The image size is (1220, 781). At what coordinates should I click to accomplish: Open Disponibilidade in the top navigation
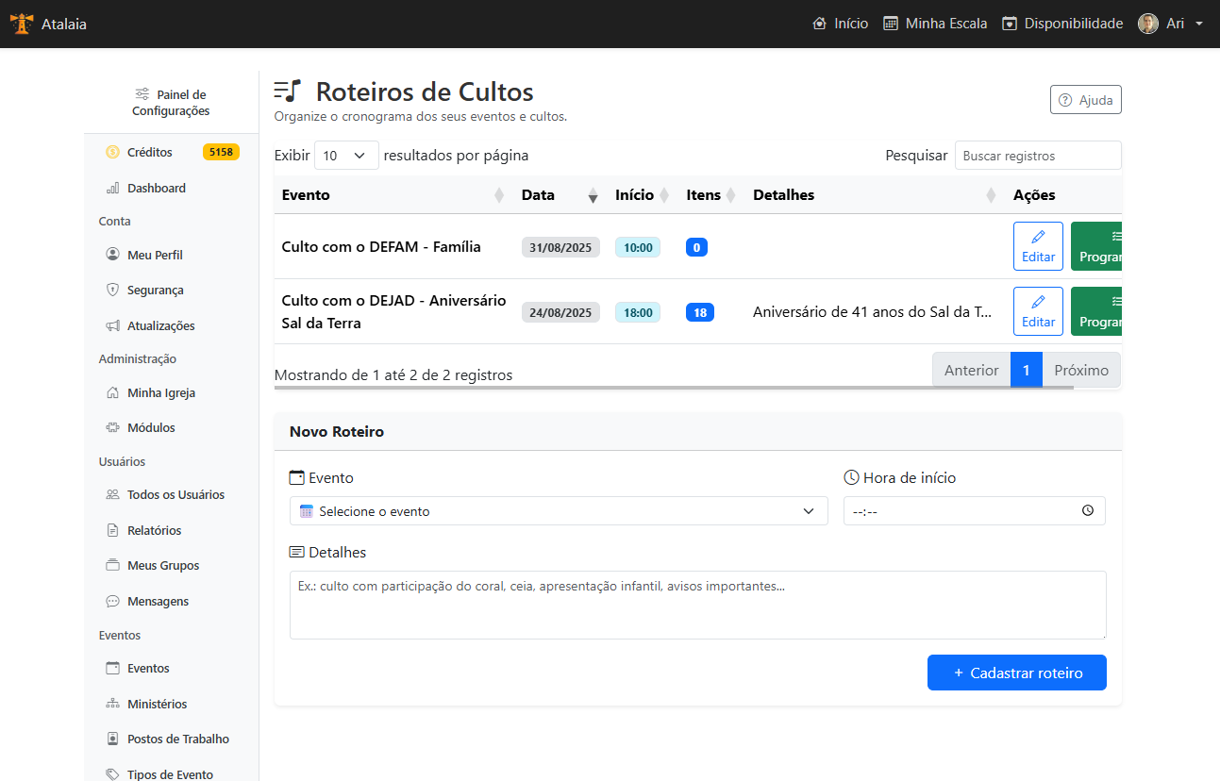coord(1062,24)
